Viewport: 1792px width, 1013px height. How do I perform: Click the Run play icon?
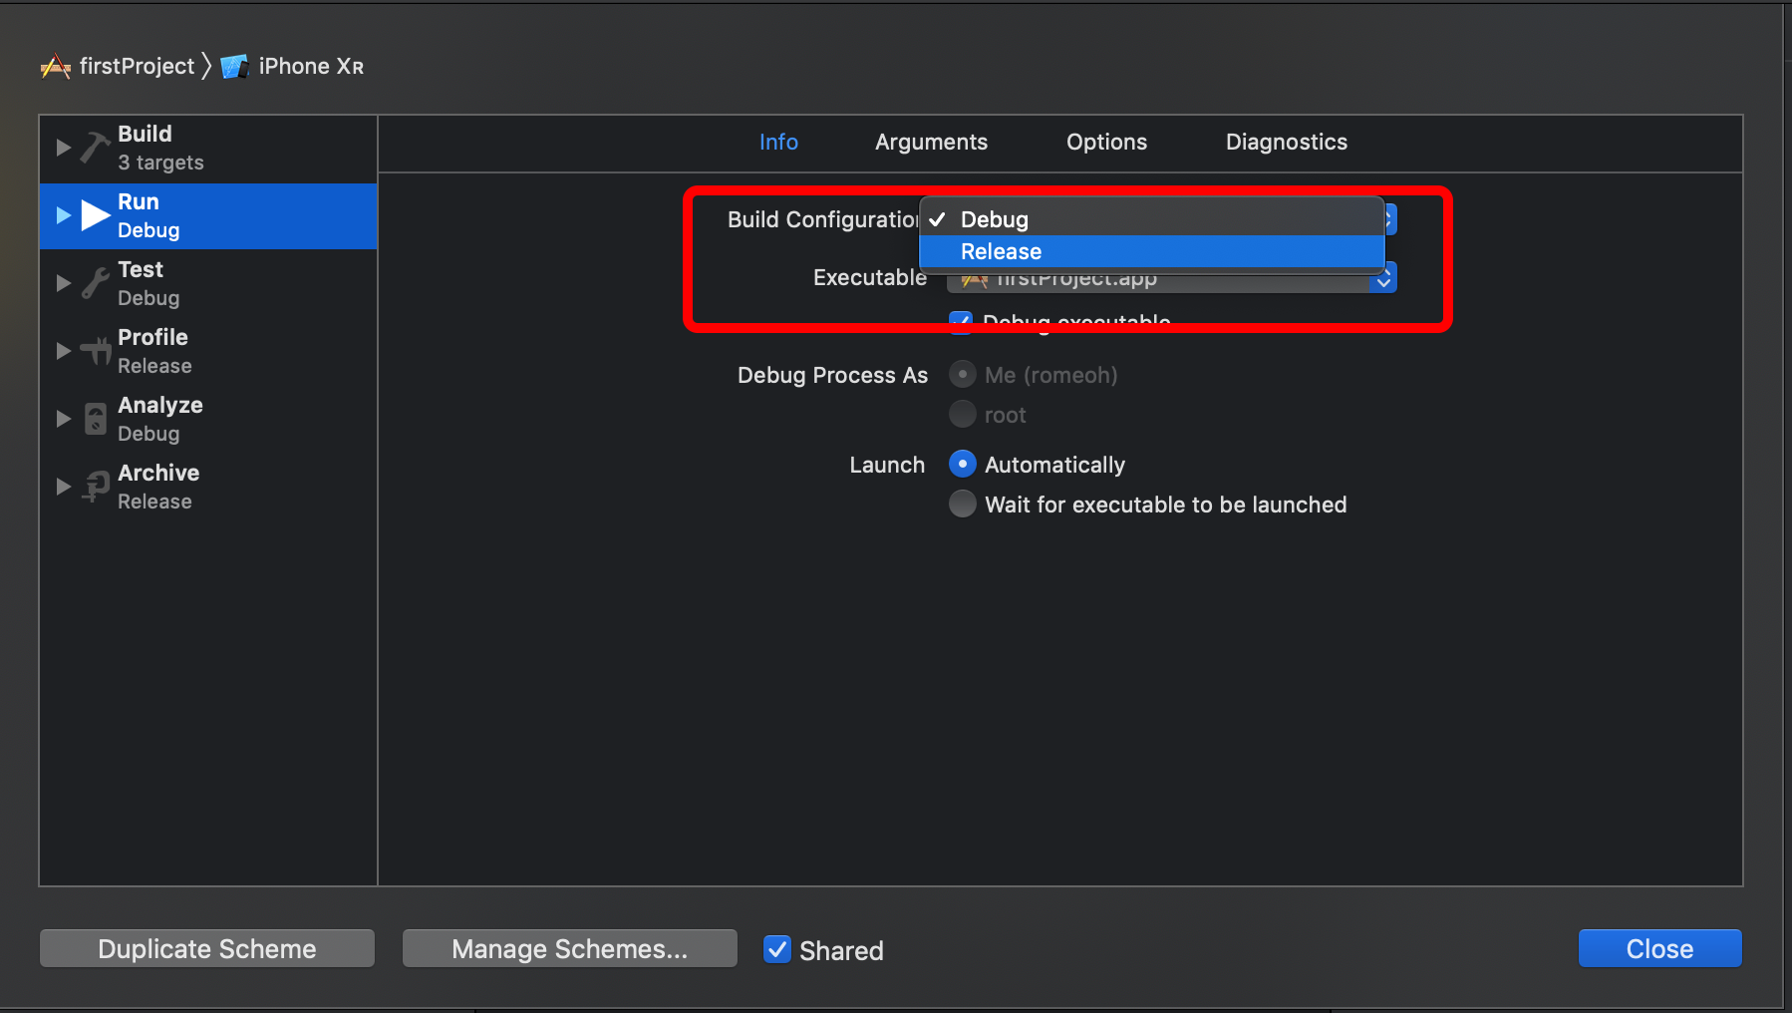click(x=96, y=215)
